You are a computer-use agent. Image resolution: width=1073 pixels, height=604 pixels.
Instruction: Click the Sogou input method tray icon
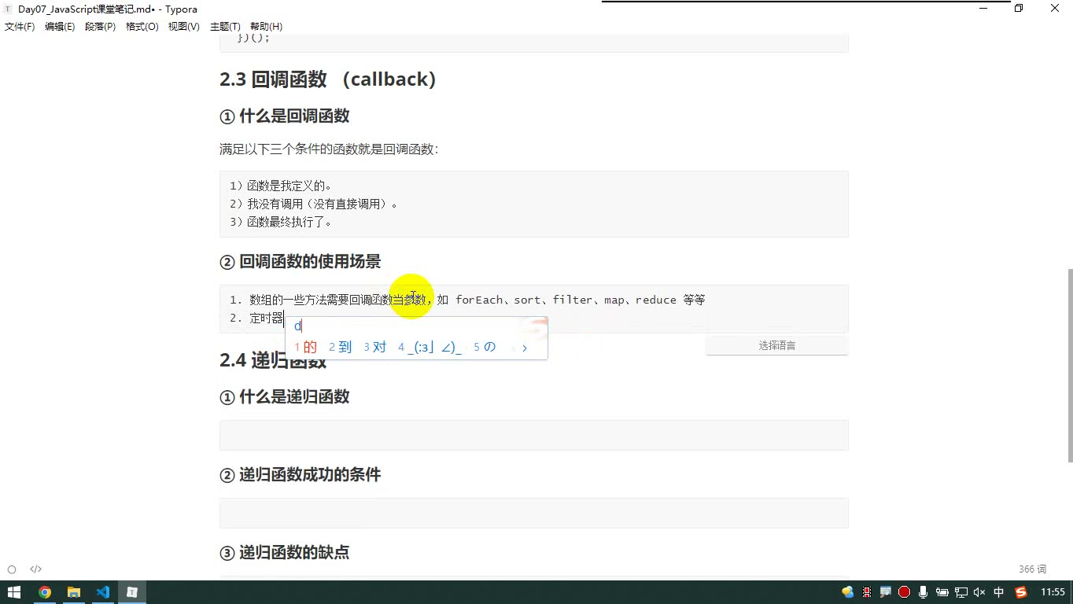(1022, 592)
